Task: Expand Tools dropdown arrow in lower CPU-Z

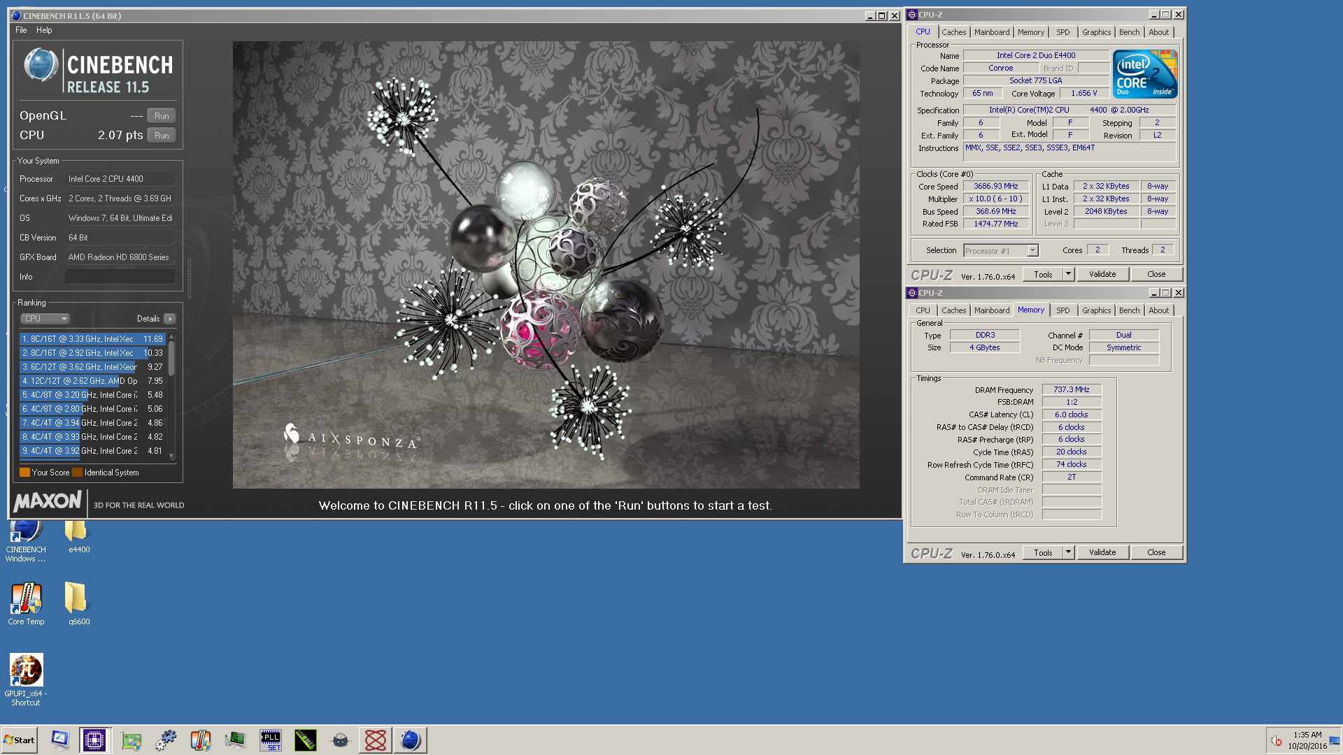Action: pyautogui.click(x=1069, y=553)
